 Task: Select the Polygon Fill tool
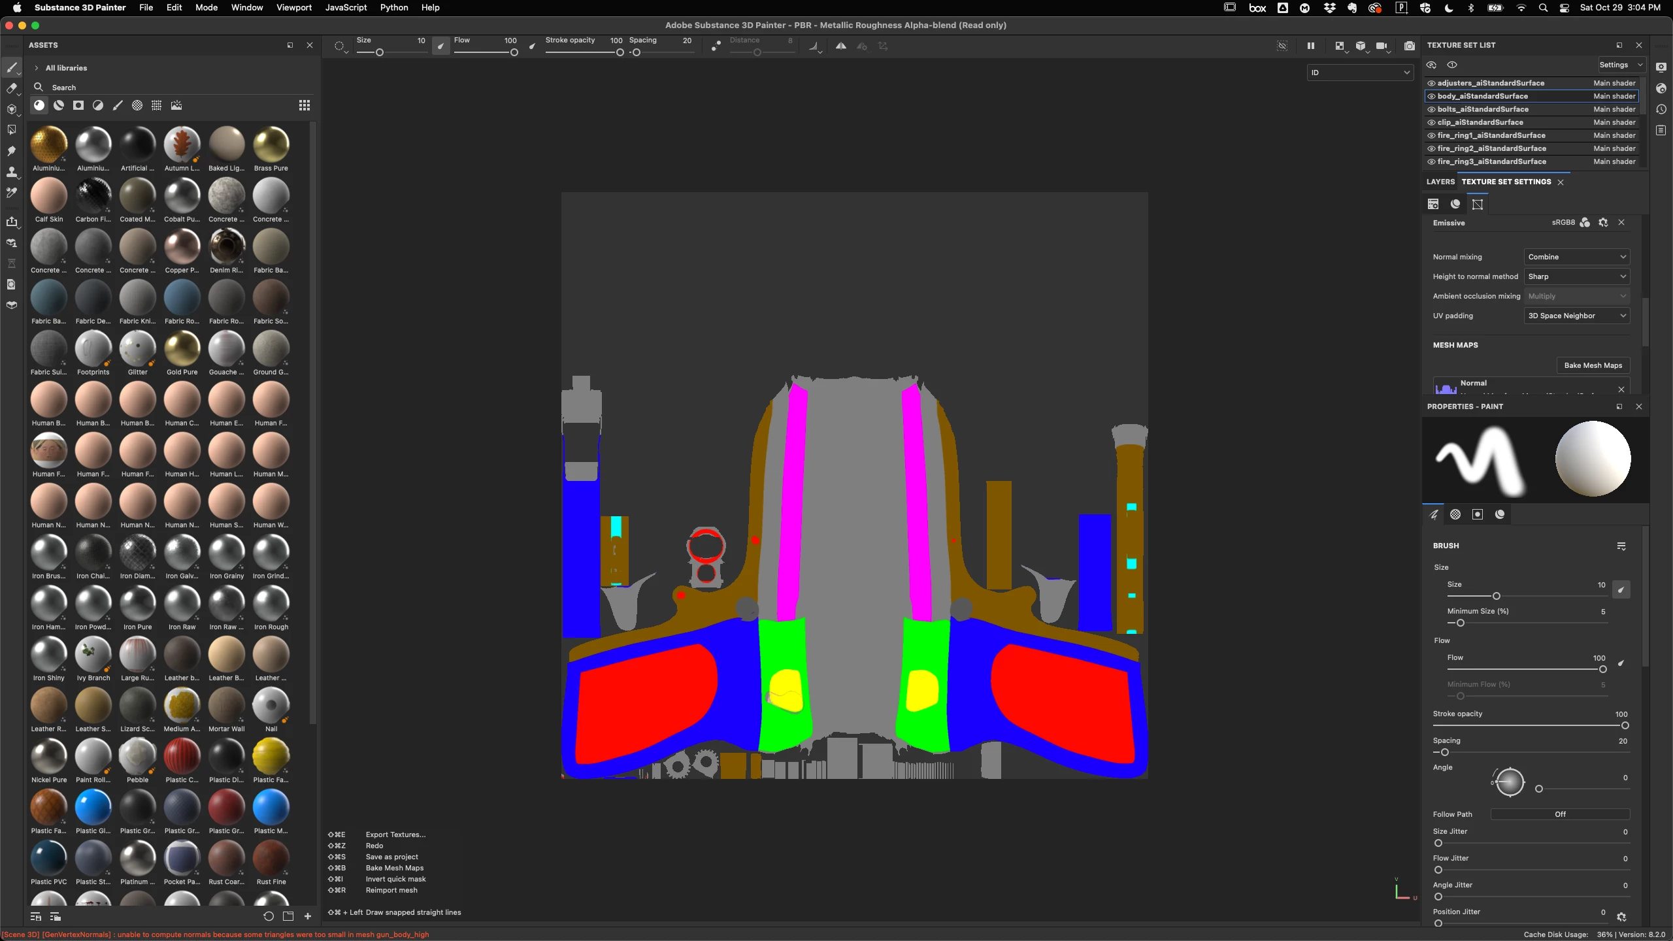point(11,130)
